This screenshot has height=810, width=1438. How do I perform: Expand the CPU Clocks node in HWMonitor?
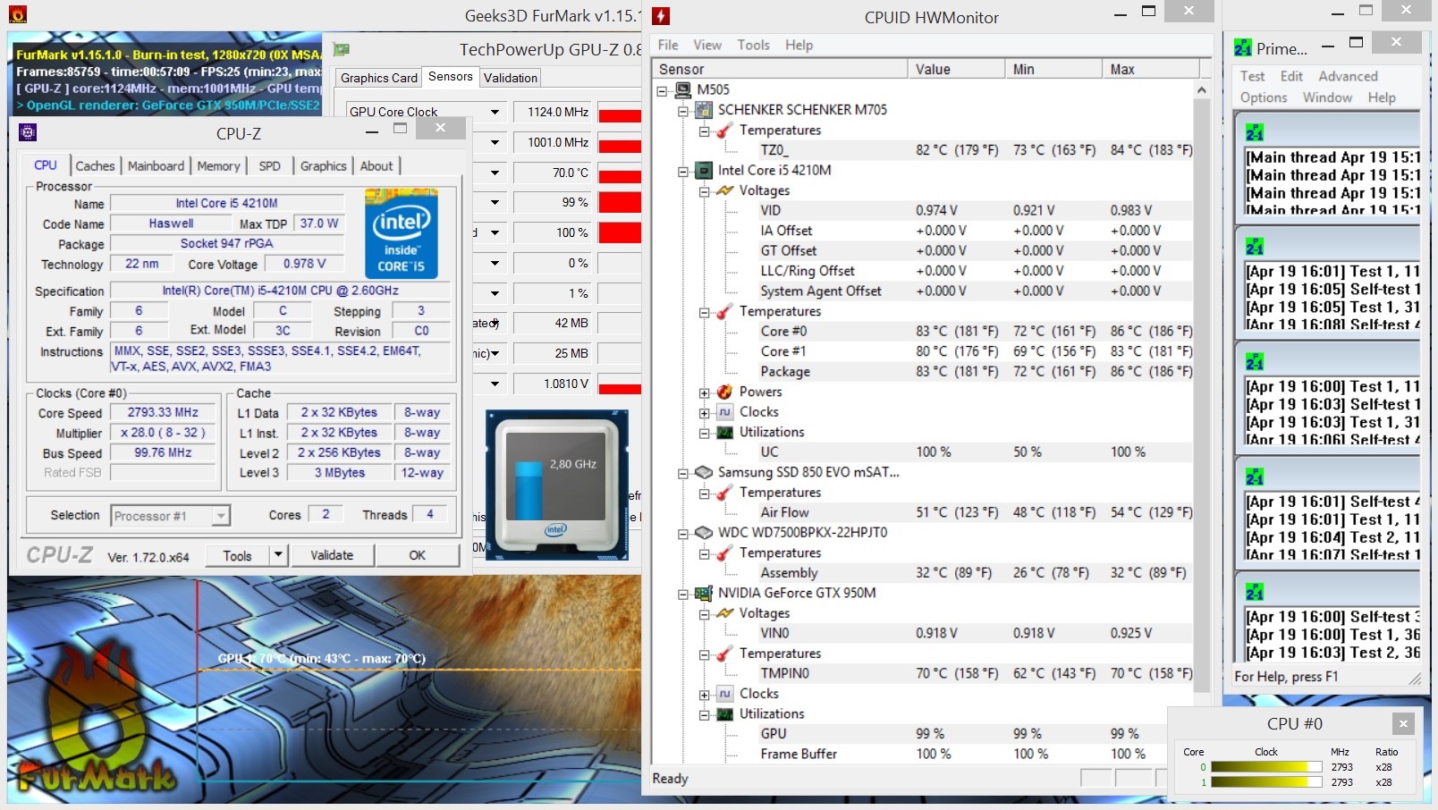click(x=704, y=413)
